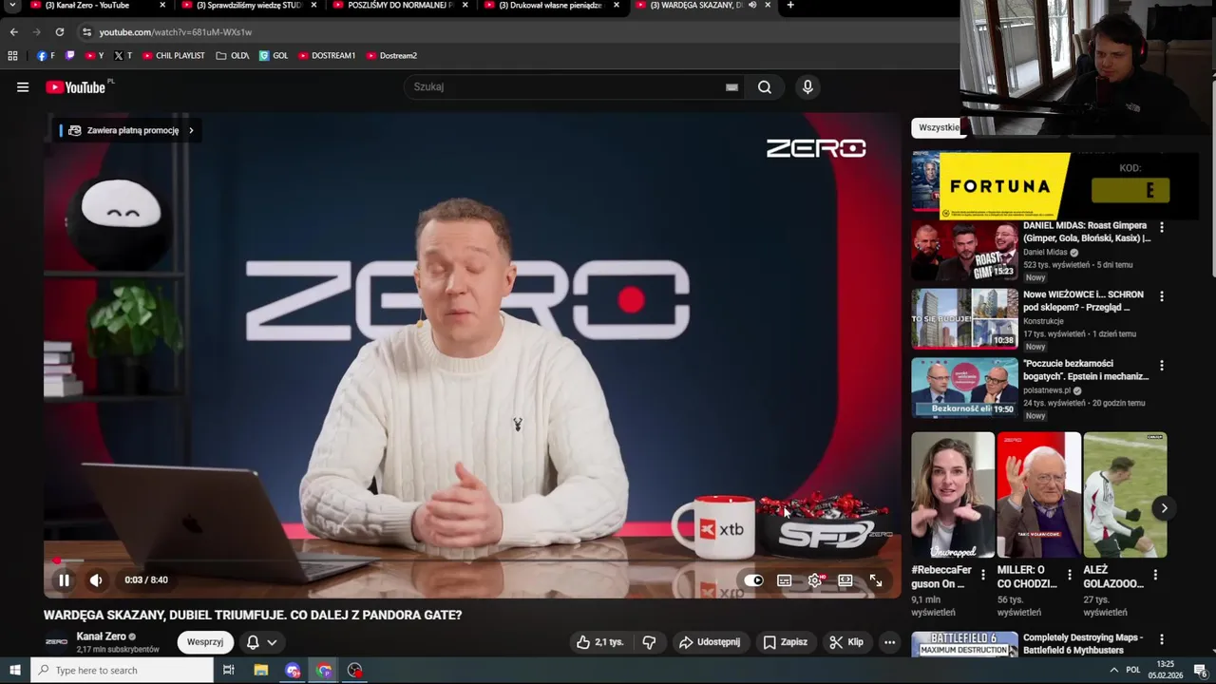Click the search magnifier button
This screenshot has height=684, width=1216.
[765, 87]
